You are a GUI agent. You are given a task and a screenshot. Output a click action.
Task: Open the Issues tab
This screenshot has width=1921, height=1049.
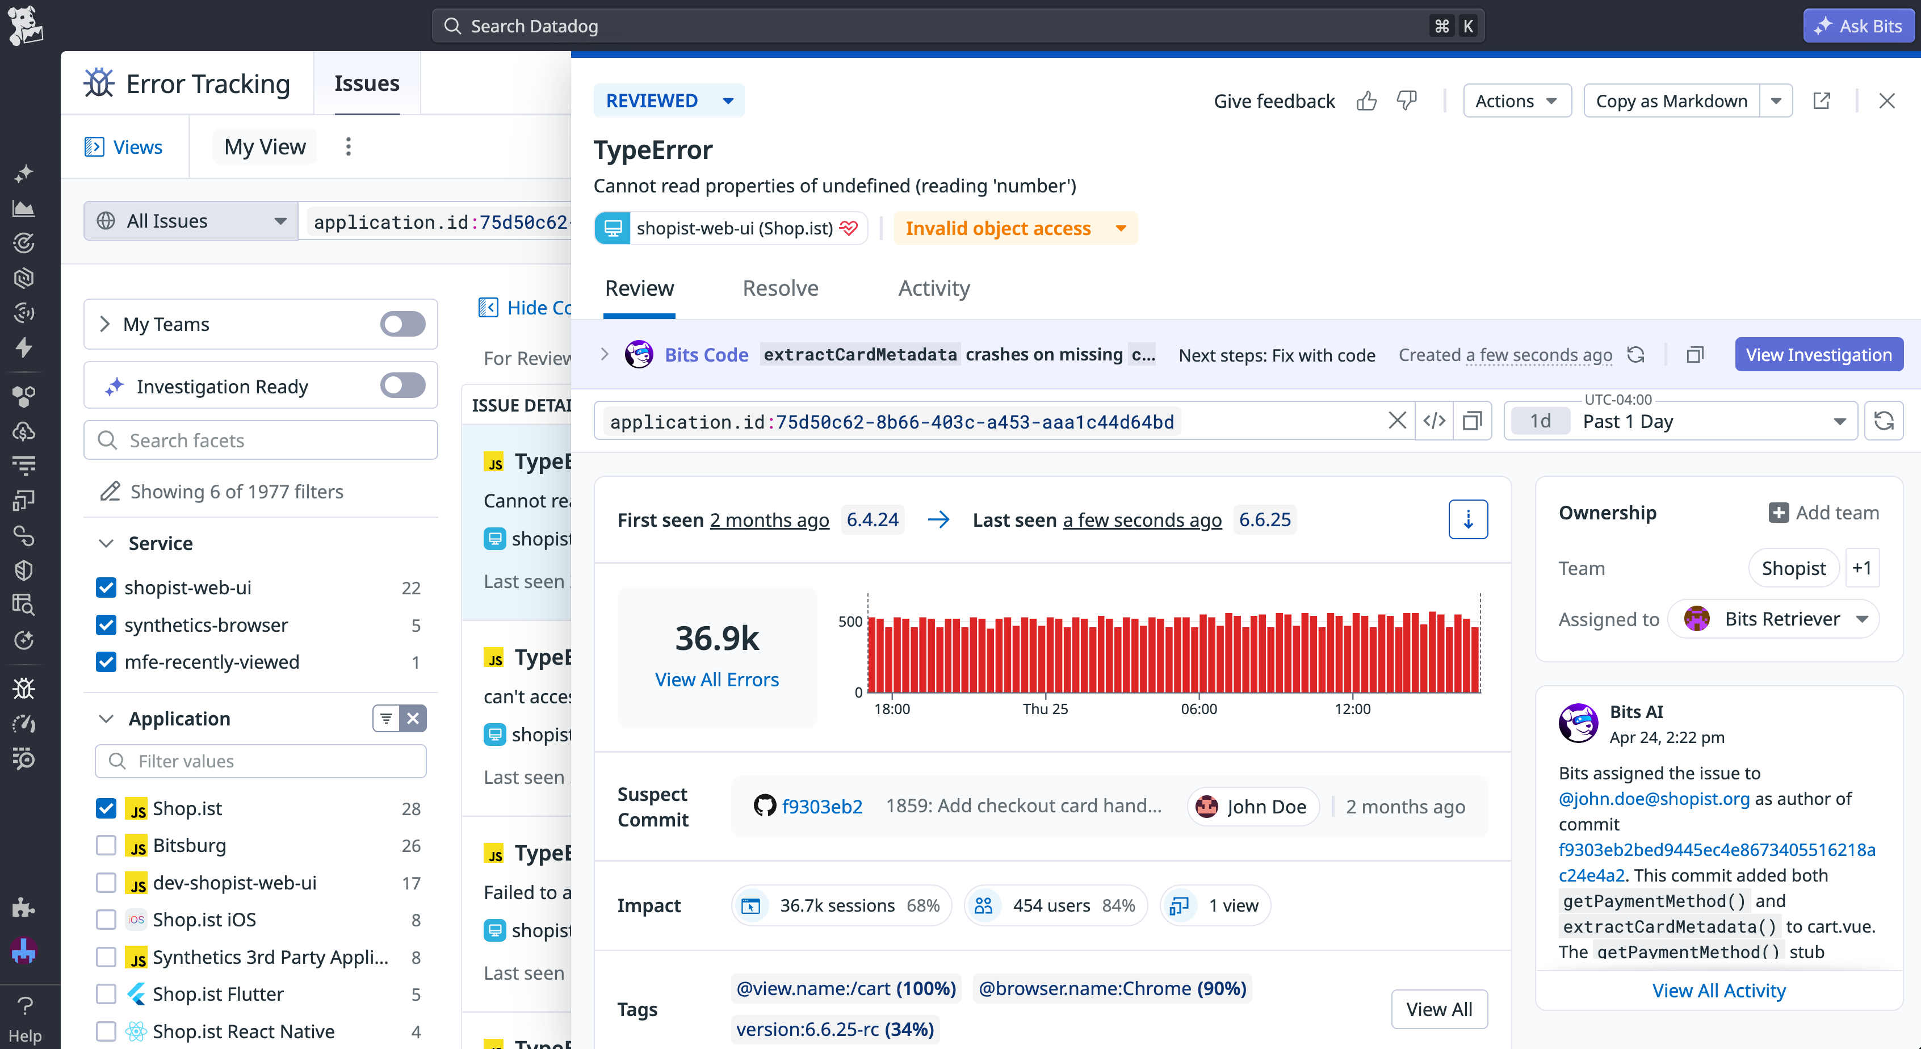click(x=366, y=83)
